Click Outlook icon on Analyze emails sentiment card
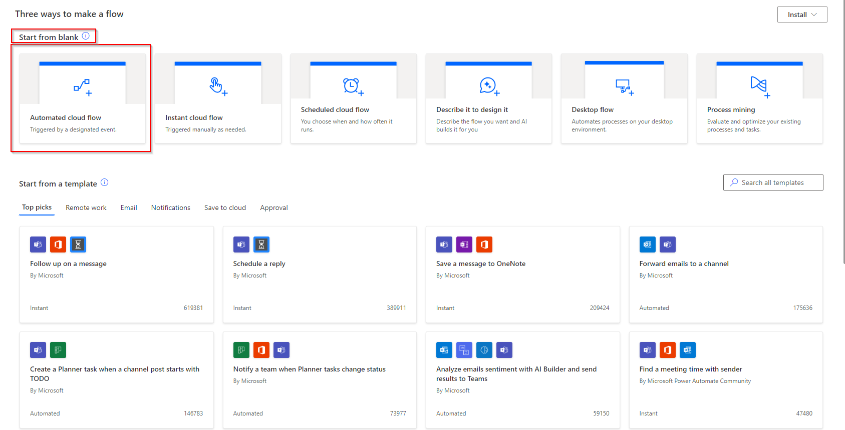This screenshot has width=845, height=430. point(444,350)
